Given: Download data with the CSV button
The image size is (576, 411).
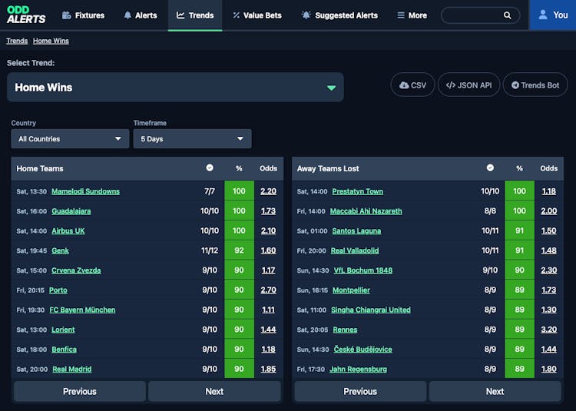Looking at the screenshot, I should point(413,85).
